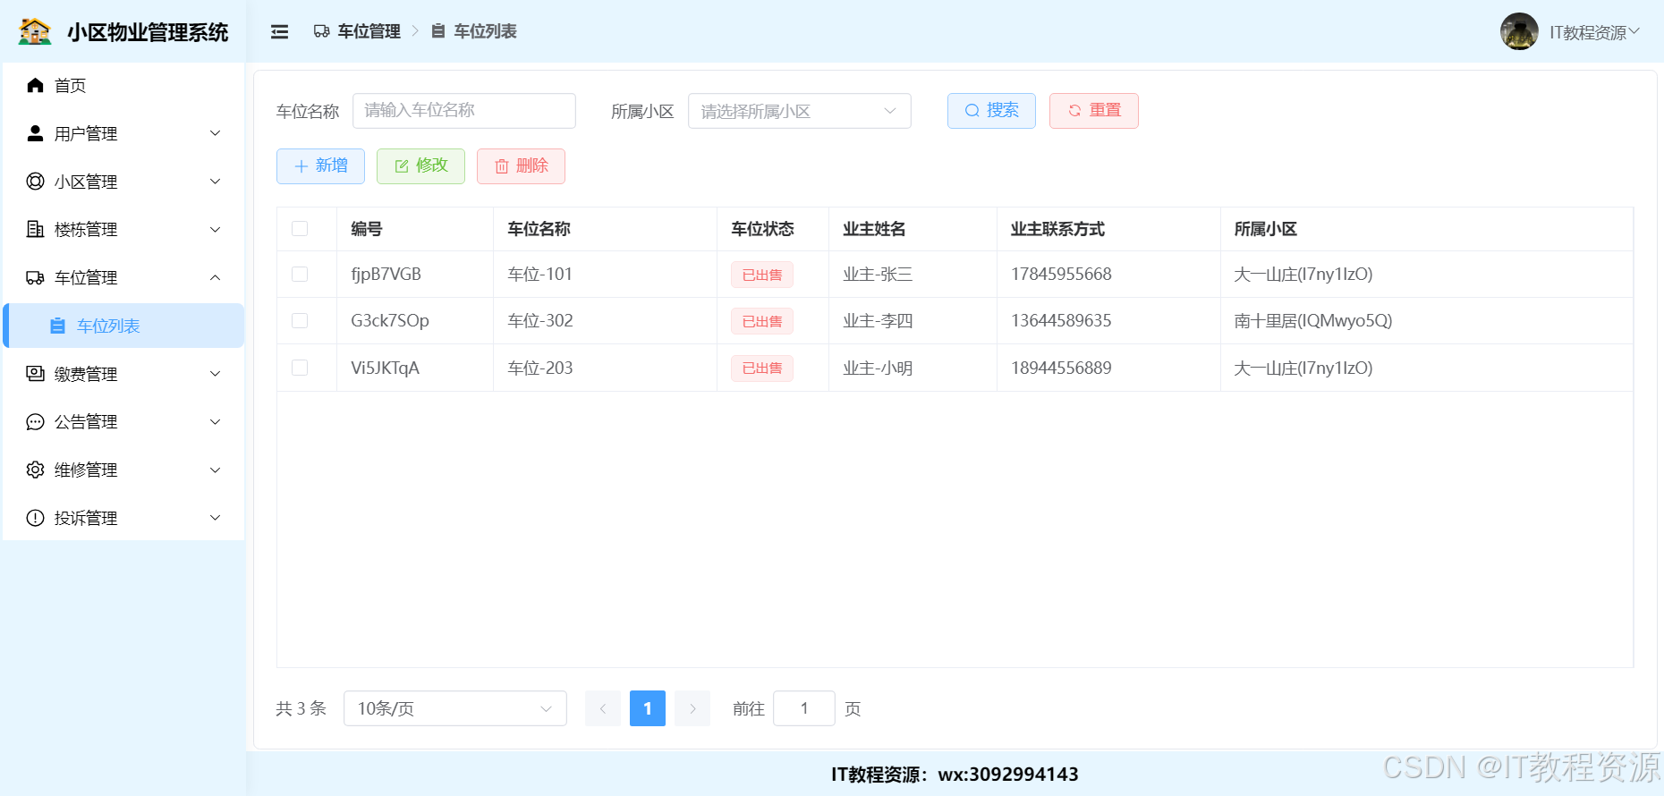Image resolution: width=1664 pixels, height=796 pixels.
Task: Click the user avatar picture in header
Action: pyautogui.click(x=1519, y=31)
